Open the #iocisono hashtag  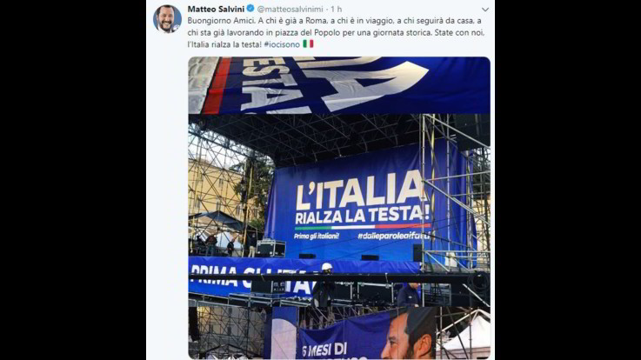coord(282,44)
